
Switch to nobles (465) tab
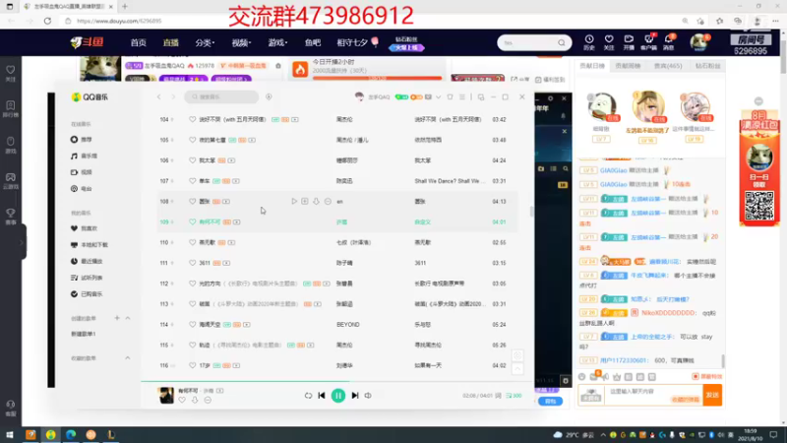pyautogui.click(x=668, y=66)
